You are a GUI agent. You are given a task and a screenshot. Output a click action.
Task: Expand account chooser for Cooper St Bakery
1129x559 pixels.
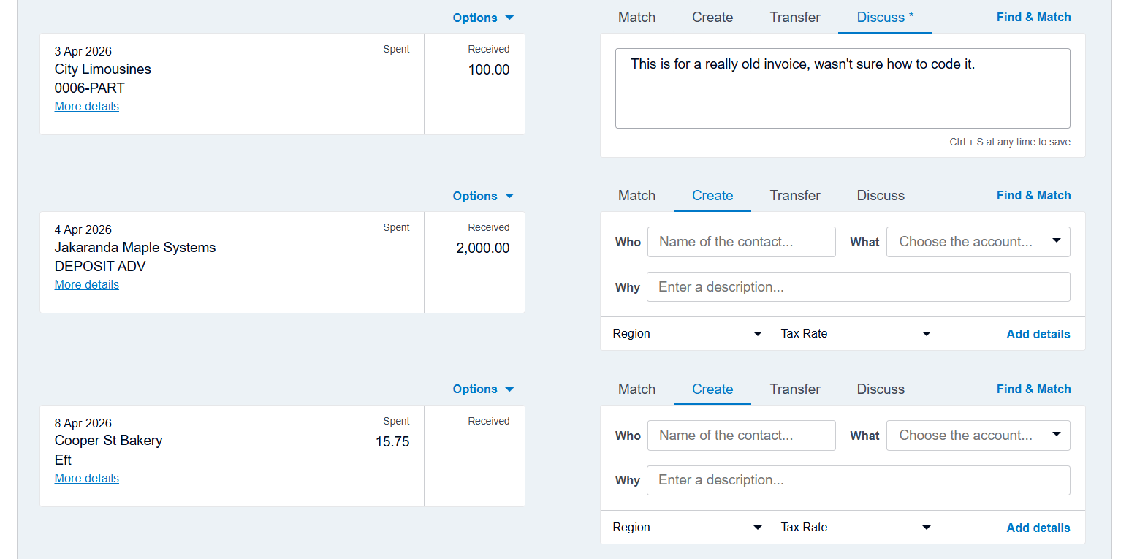coord(978,436)
